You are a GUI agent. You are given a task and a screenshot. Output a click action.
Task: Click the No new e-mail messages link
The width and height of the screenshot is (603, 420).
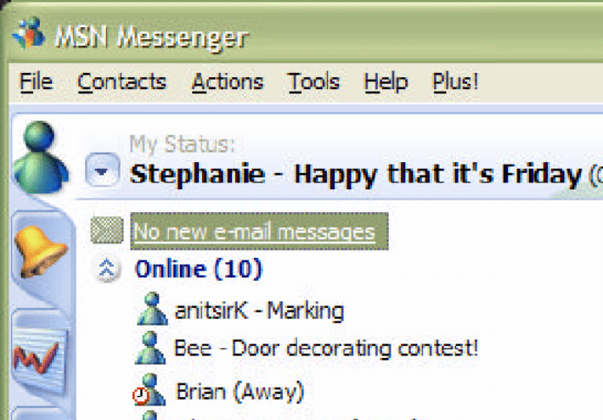click(254, 232)
